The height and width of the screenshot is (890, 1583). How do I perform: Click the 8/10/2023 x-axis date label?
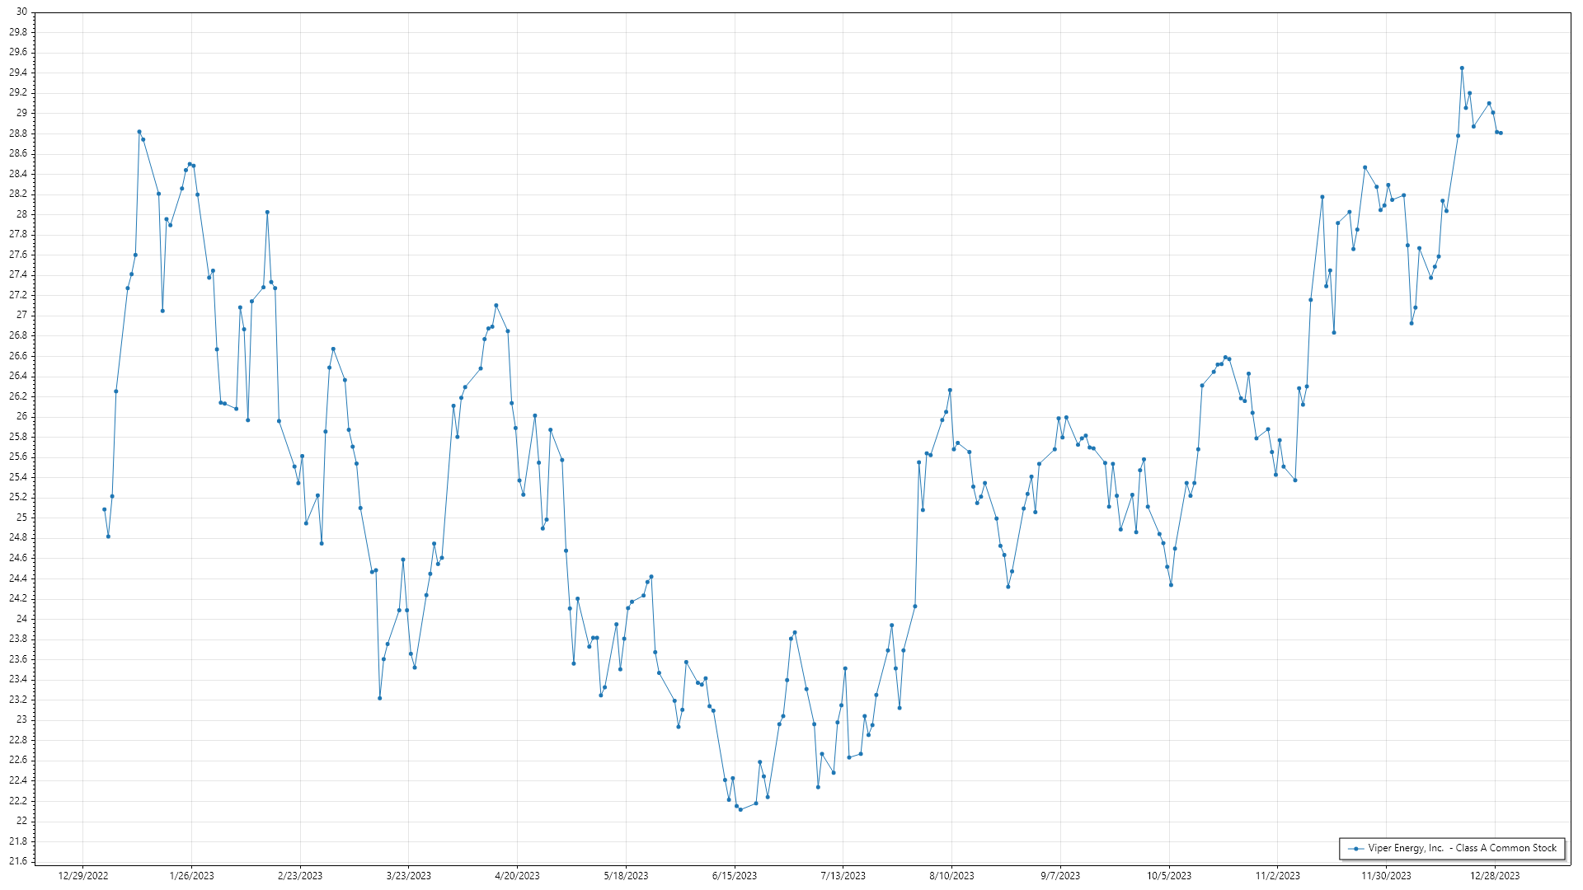tap(951, 875)
